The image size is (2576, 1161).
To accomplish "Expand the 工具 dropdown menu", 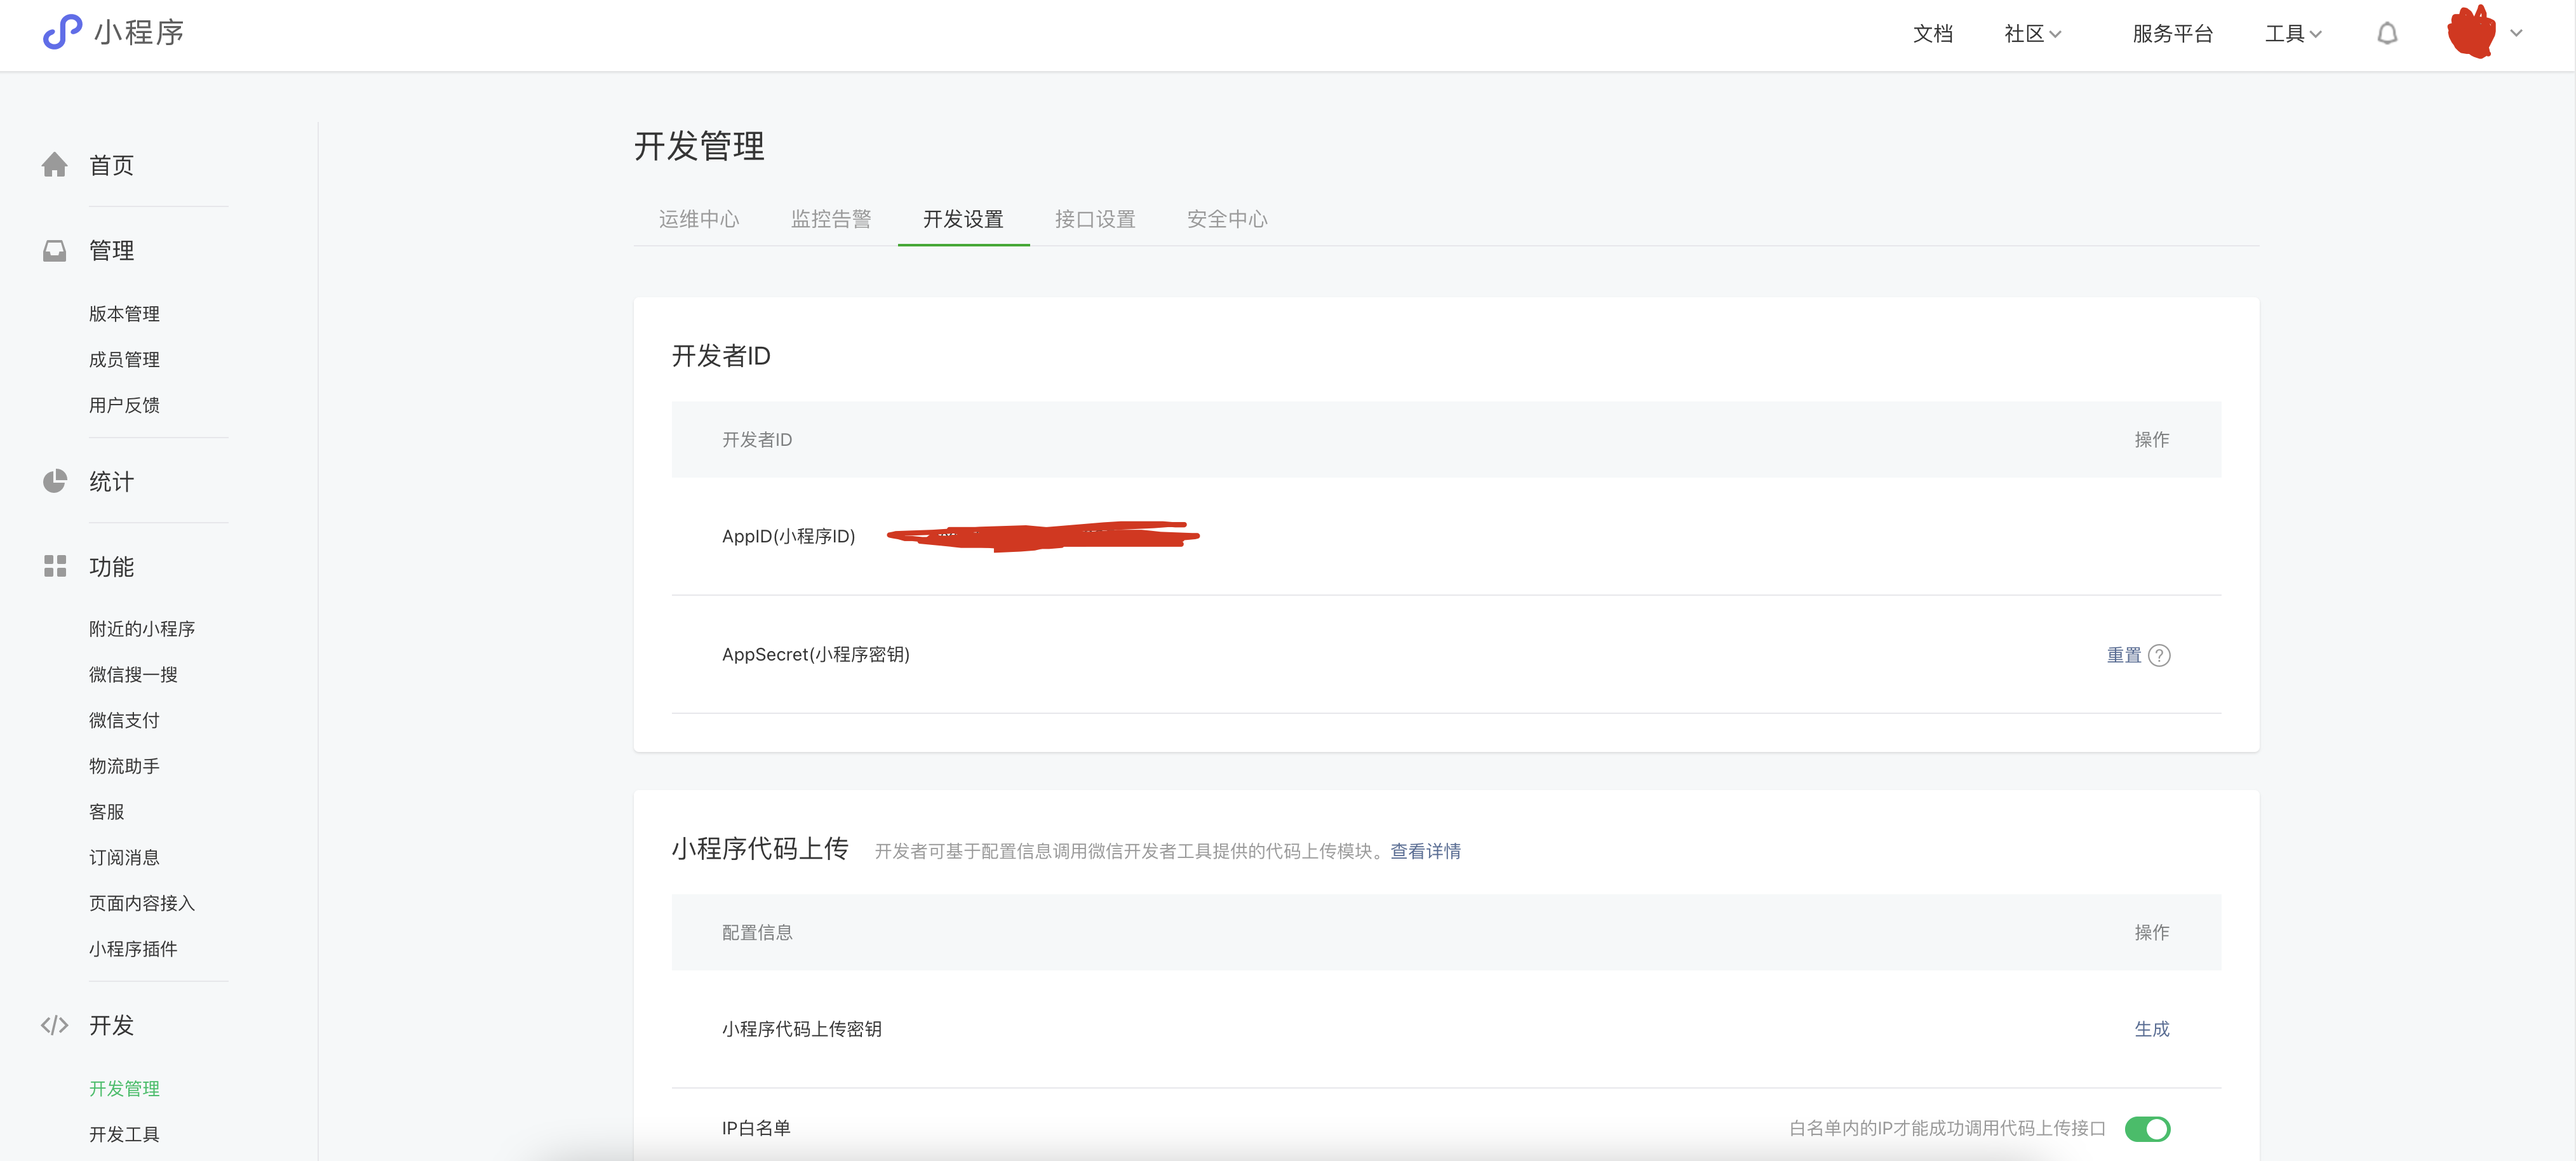I will tap(2293, 34).
